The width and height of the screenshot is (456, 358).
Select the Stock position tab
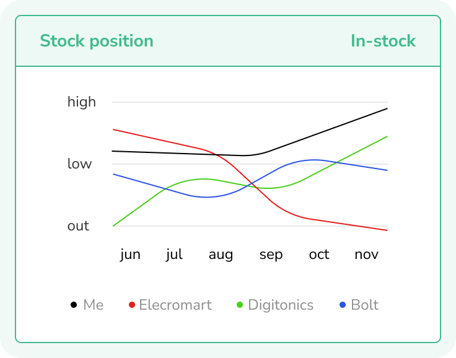[x=97, y=41]
